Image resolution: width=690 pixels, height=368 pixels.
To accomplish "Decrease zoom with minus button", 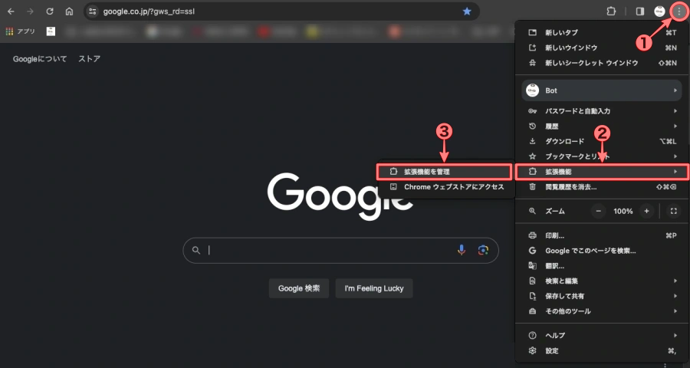I will [599, 212].
